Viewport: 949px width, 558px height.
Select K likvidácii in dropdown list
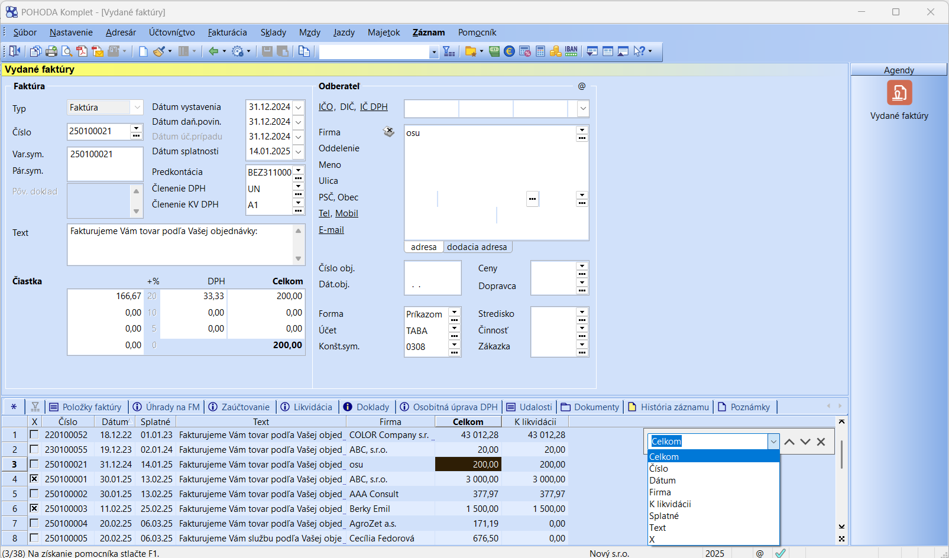pos(714,504)
